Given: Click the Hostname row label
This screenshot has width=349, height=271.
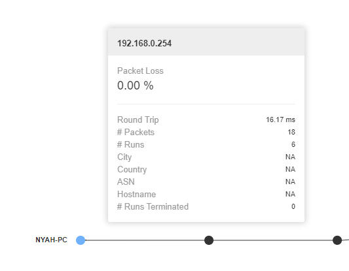Looking at the screenshot, I should [136, 194].
